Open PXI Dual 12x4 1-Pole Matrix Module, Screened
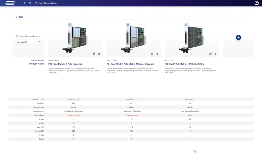The height and width of the screenshot is (153, 262). coord(130,64)
